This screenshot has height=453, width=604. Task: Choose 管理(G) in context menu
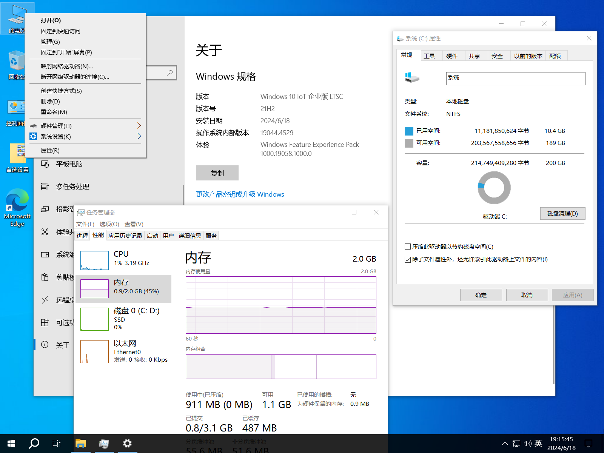tap(85, 42)
